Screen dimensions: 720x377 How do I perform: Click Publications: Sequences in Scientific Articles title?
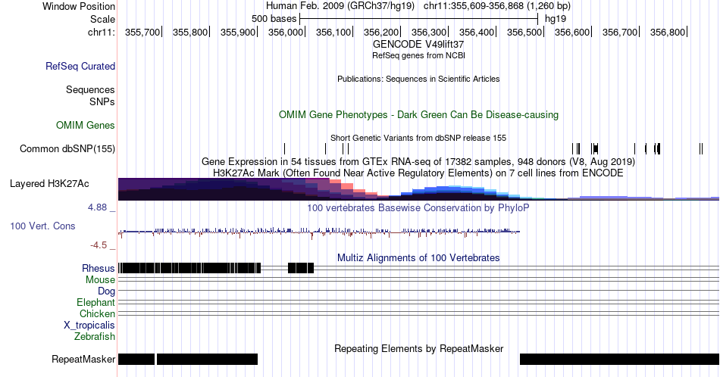pyautogui.click(x=418, y=79)
